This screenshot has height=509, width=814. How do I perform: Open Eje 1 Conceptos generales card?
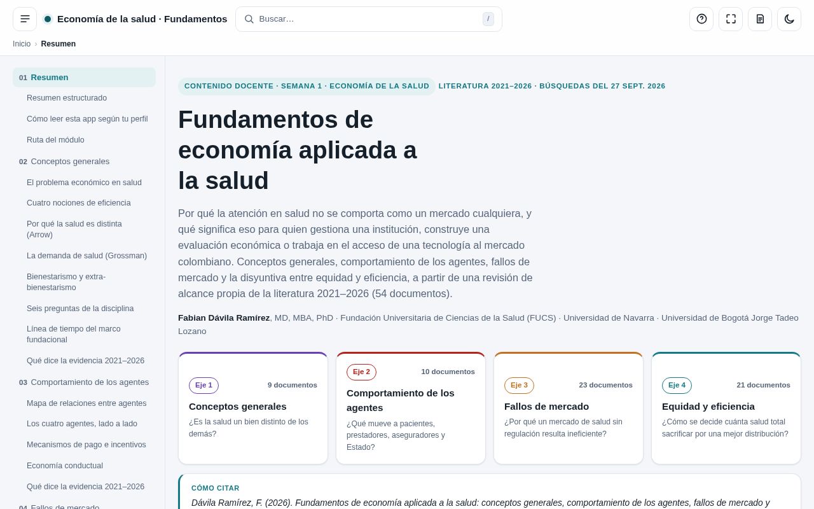click(x=253, y=408)
